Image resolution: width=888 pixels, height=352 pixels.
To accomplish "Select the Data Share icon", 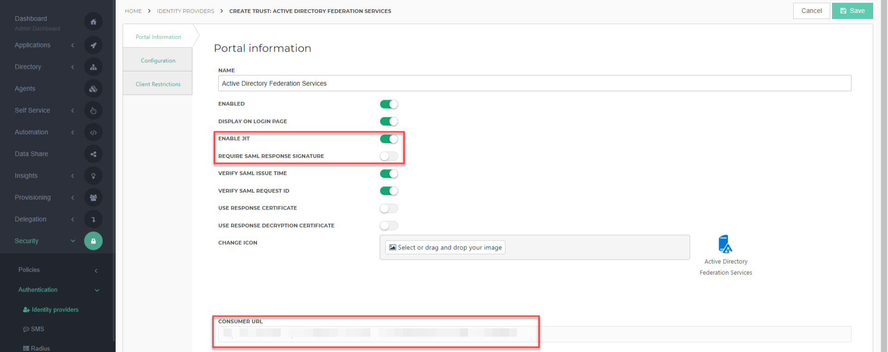I will click(x=93, y=154).
